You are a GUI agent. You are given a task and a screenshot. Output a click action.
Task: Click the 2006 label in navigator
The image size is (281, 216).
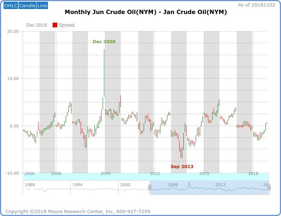click(x=173, y=185)
